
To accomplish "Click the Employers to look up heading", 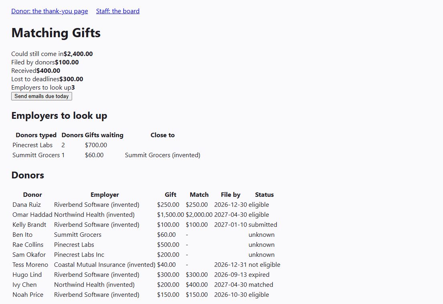I will pos(59,116).
